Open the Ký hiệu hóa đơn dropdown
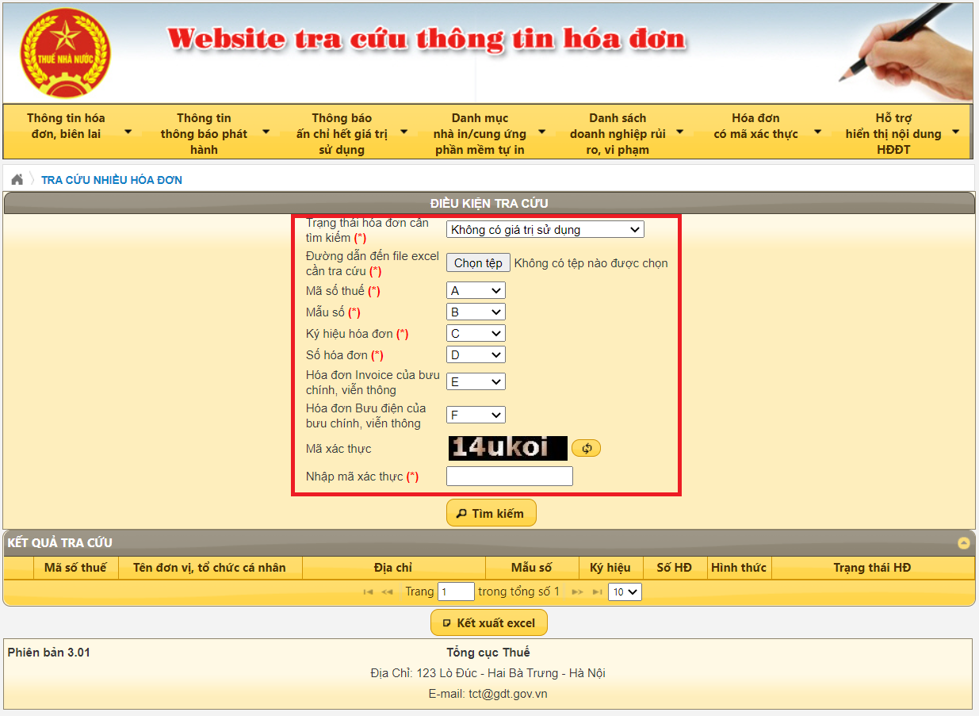The image size is (979, 716). [x=476, y=333]
